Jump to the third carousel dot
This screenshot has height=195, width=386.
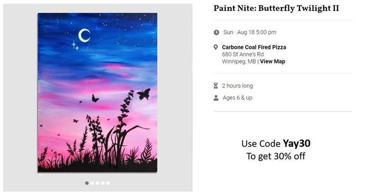(97, 183)
